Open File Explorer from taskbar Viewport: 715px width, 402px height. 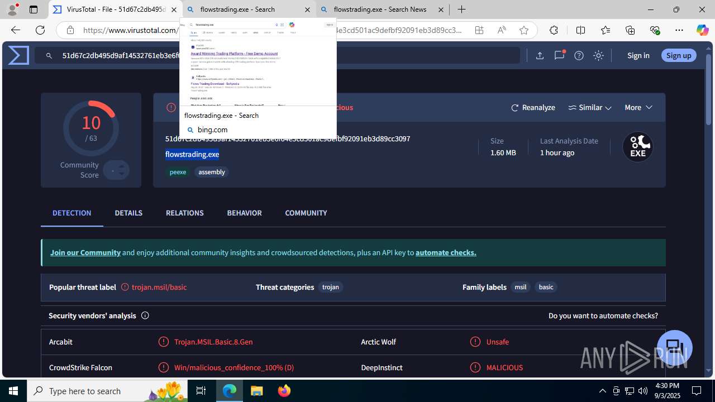point(256,391)
